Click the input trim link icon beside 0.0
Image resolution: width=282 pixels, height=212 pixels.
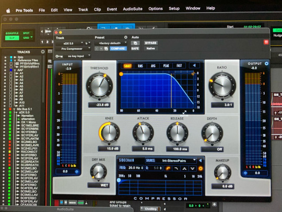[77, 172]
